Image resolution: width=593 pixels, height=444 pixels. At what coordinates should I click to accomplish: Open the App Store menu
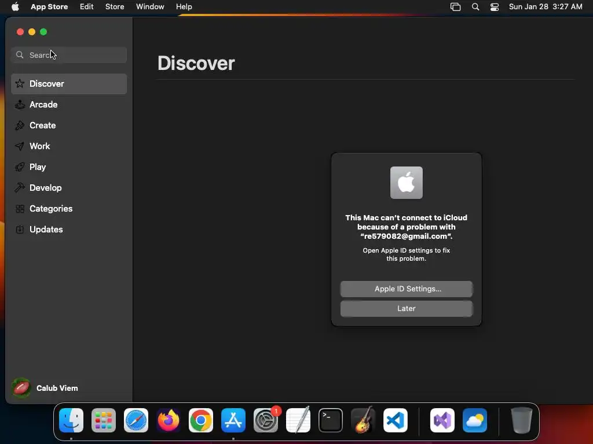click(49, 6)
